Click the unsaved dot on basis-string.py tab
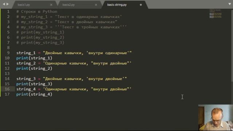The height and width of the screenshot is (131, 233). [x=141, y=5]
